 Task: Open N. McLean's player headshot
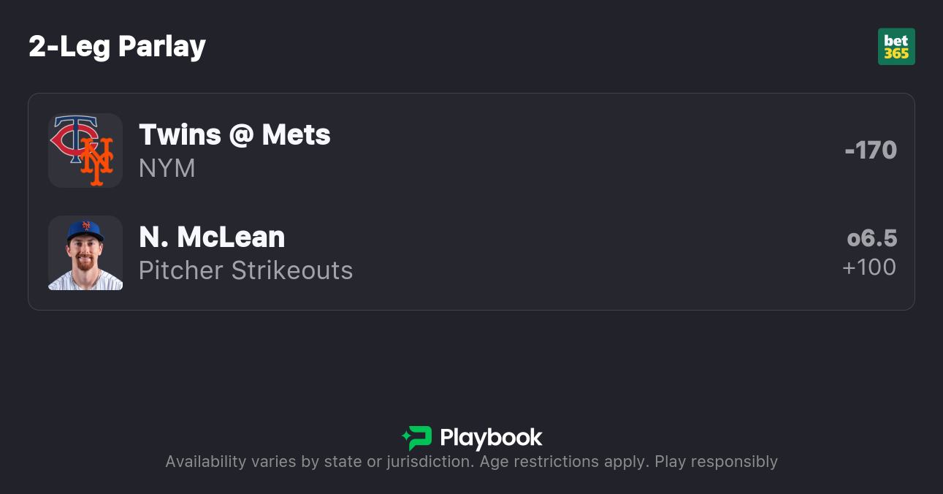coord(85,254)
